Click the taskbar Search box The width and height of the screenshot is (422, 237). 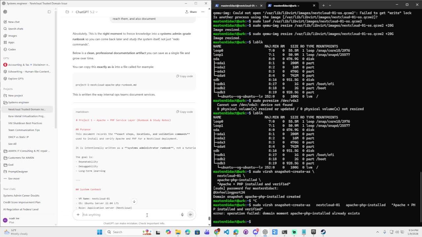tap(129, 232)
